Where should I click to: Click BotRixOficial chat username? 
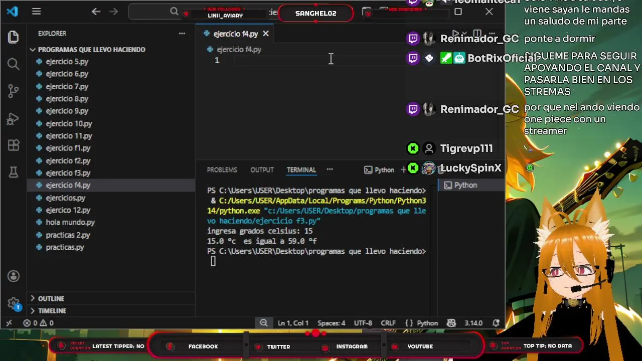coord(502,58)
